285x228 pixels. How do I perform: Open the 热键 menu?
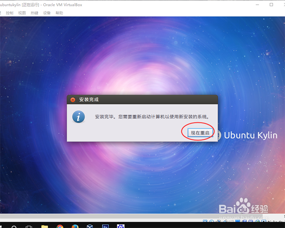(x=34, y=13)
